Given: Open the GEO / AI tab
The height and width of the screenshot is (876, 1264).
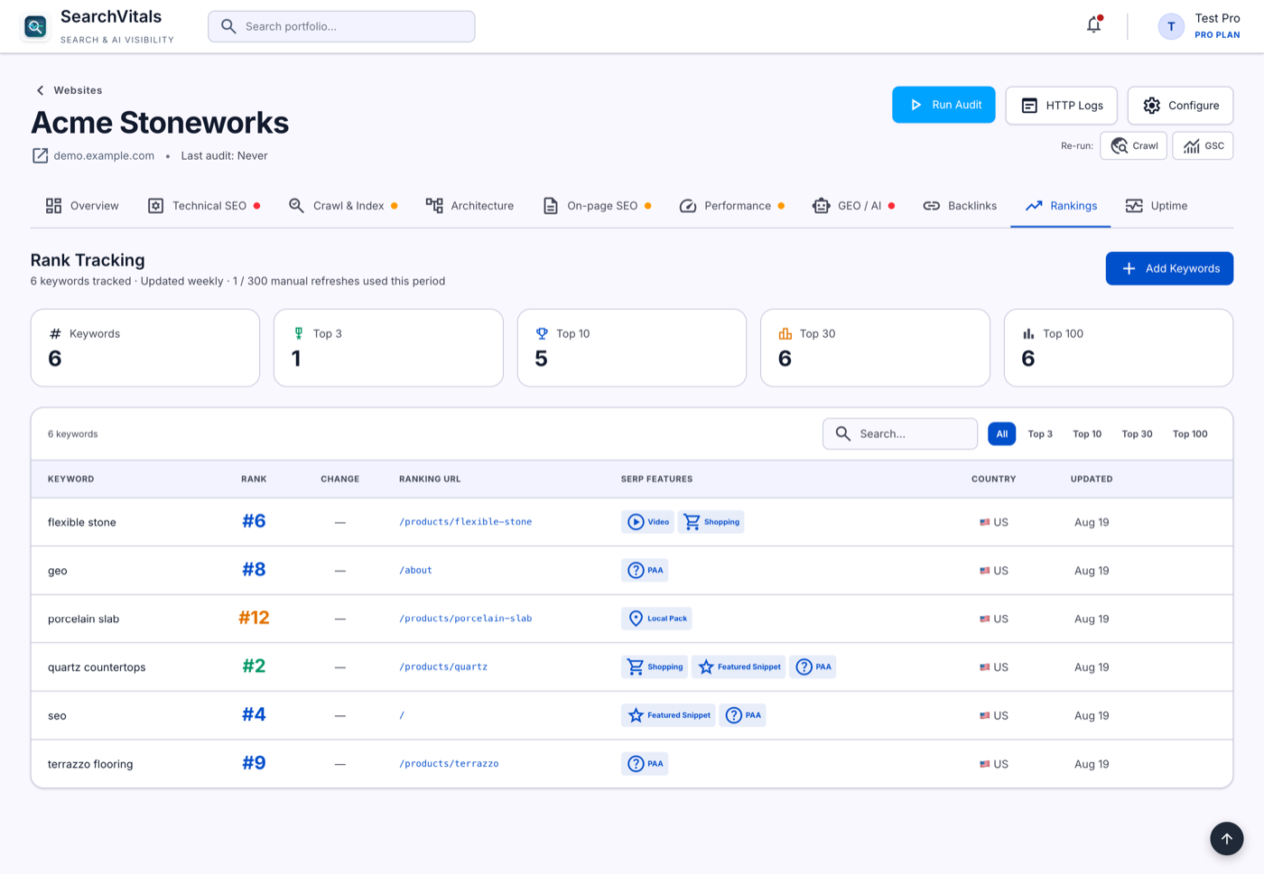Looking at the screenshot, I should [854, 206].
